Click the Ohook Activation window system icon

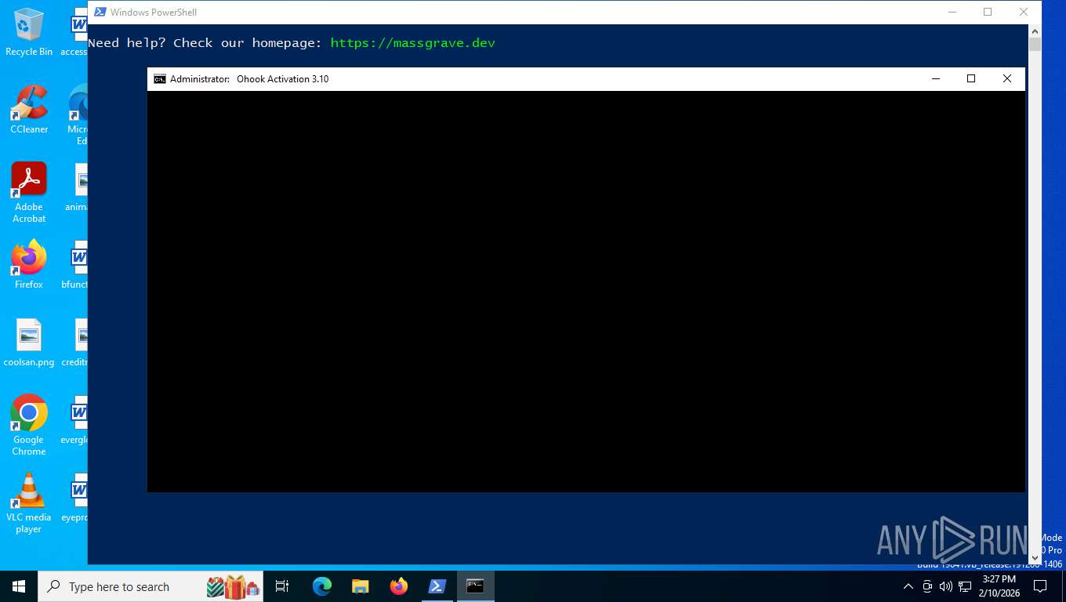tap(160, 78)
